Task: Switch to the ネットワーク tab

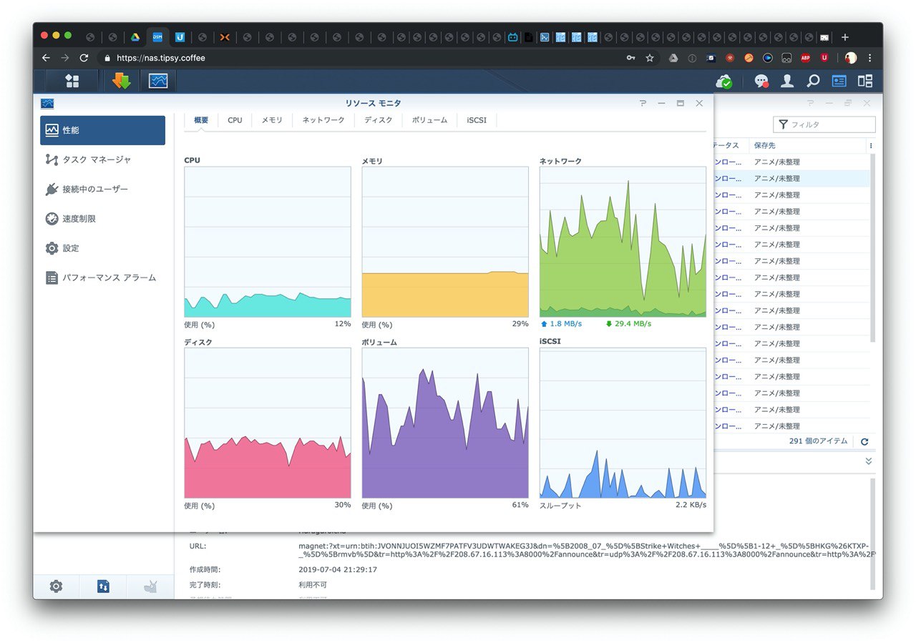Action: pyautogui.click(x=323, y=120)
